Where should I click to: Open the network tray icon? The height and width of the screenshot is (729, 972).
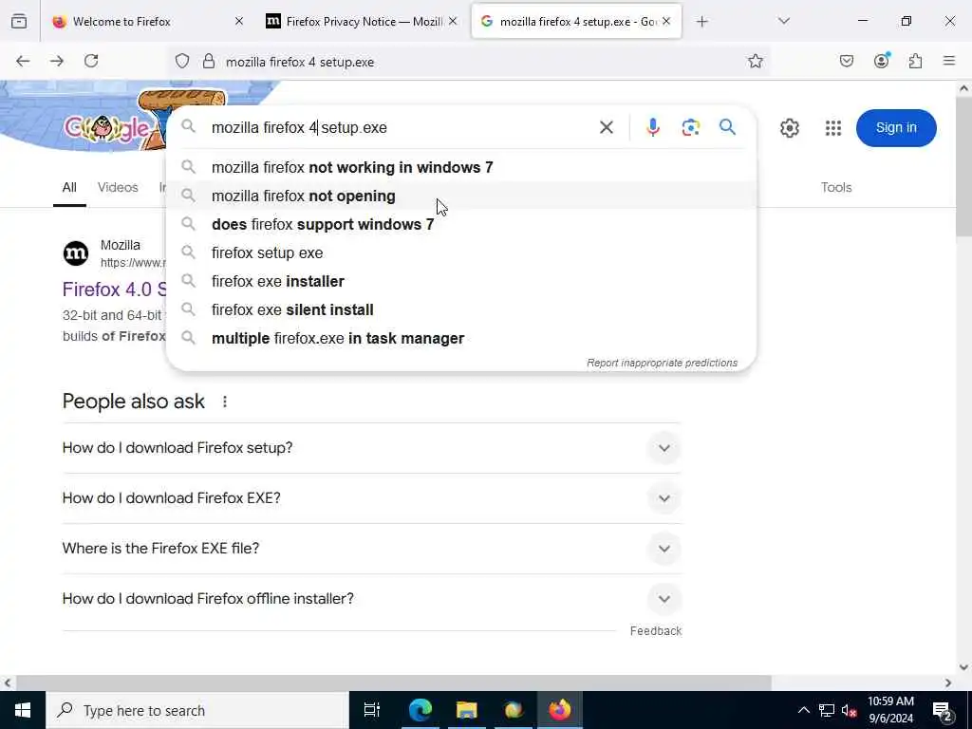click(827, 710)
